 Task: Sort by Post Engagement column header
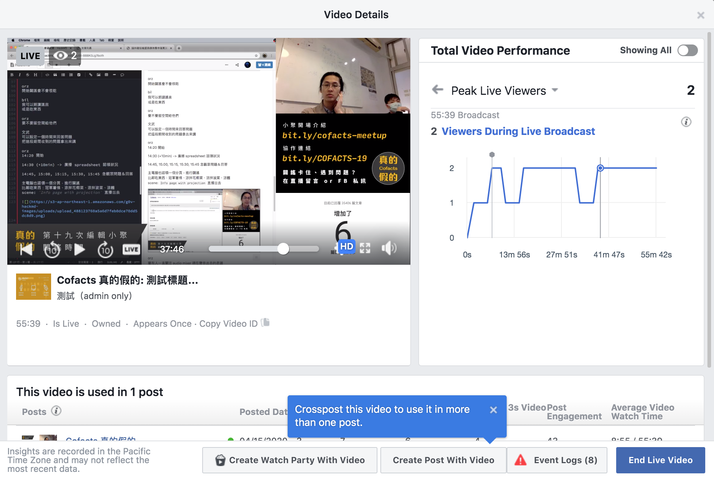(574, 412)
